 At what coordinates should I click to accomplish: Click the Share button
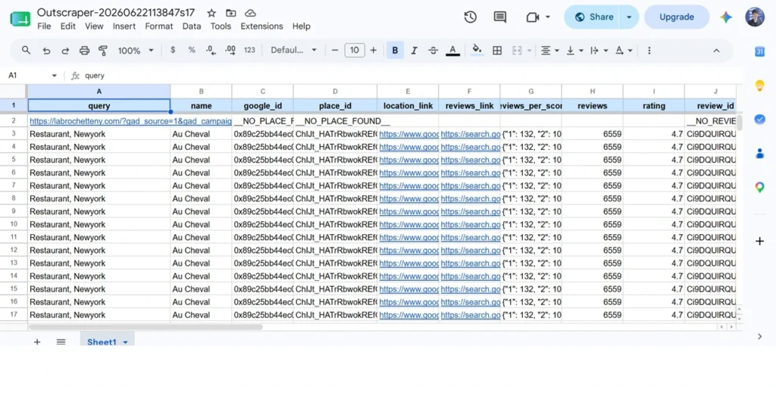tap(594, 17)
